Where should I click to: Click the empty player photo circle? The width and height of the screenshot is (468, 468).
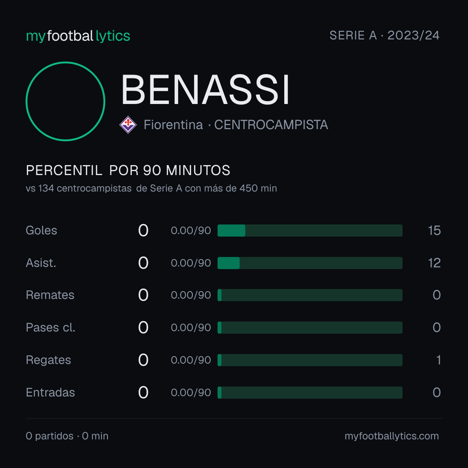point(65,101)
